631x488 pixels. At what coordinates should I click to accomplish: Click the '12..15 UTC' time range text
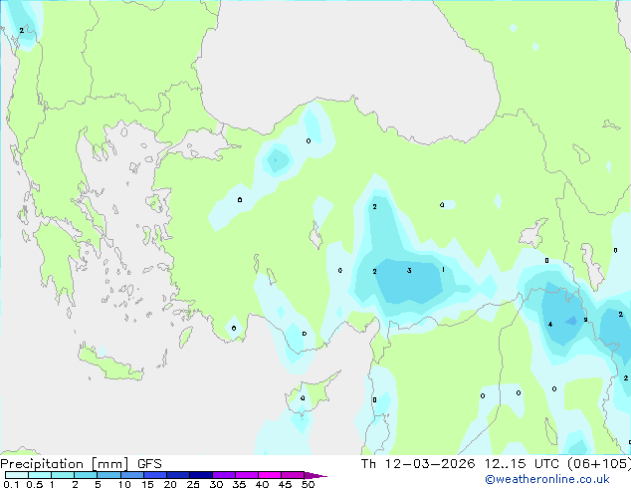(x=522, y=464)
